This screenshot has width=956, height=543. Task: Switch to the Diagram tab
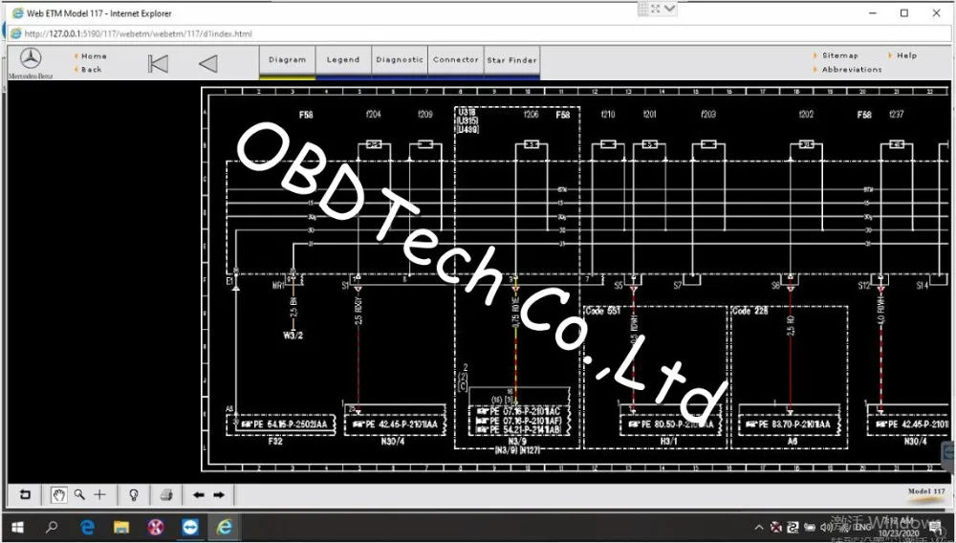(287, 60)
